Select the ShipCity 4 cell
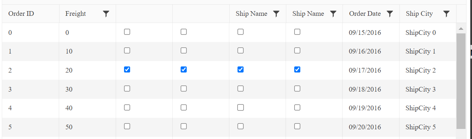 tap(420, 108)
